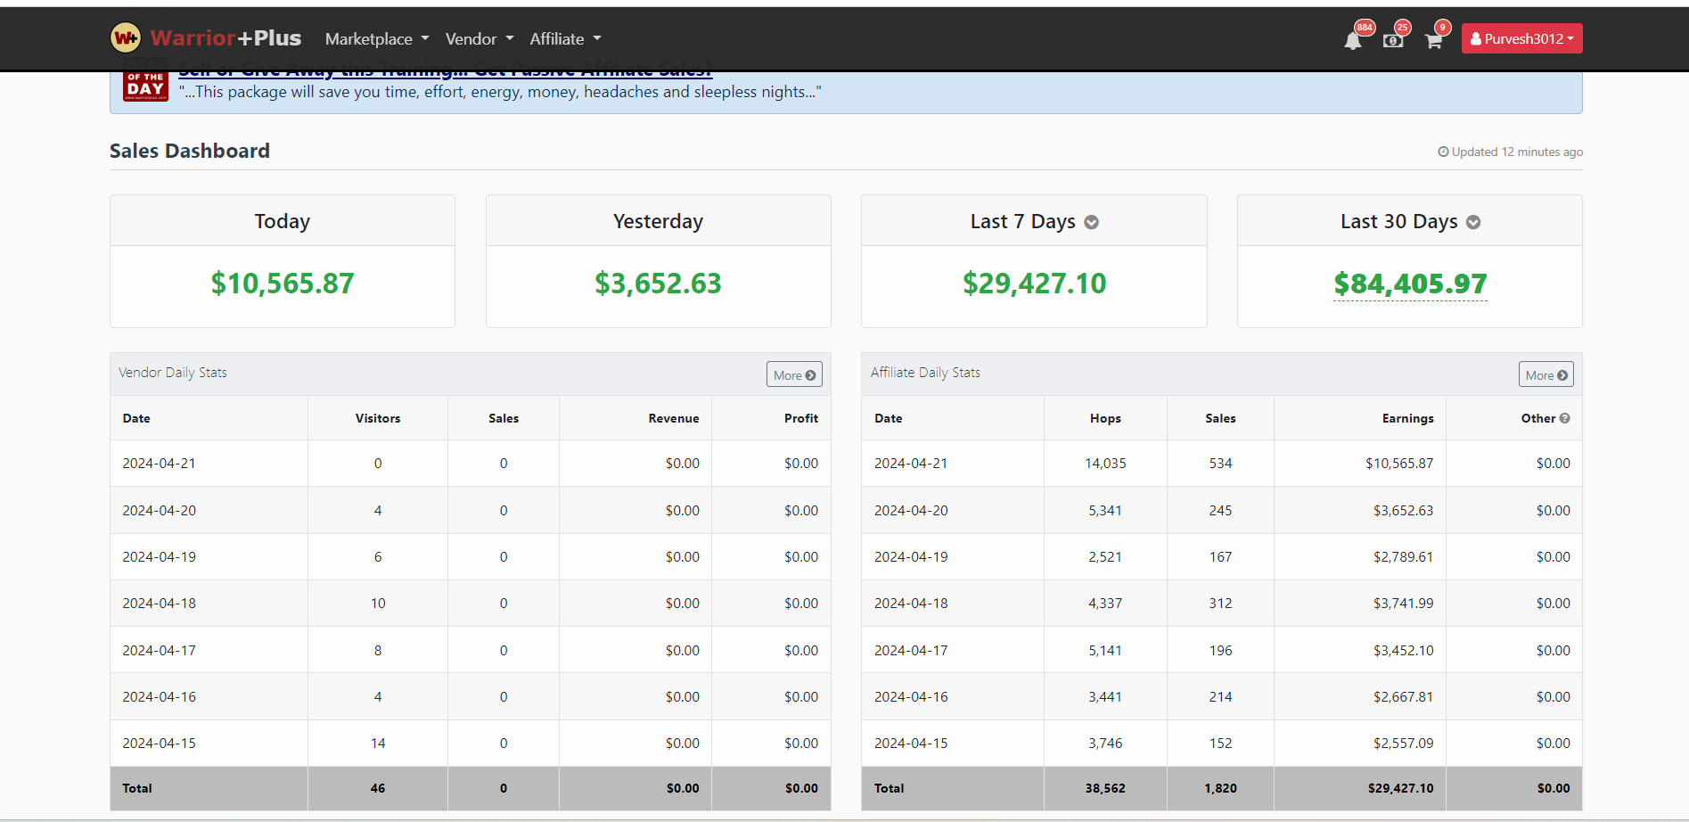Select vendor row date 2024-04-21
Image resolution: width=1689 pixels, height=822 pixels.
[x=159, y=464]
